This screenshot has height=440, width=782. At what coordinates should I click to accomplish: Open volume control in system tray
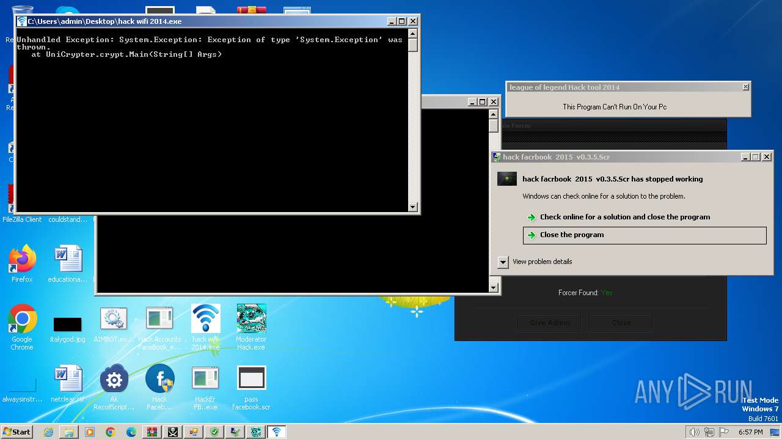click(x=695, y=432)
